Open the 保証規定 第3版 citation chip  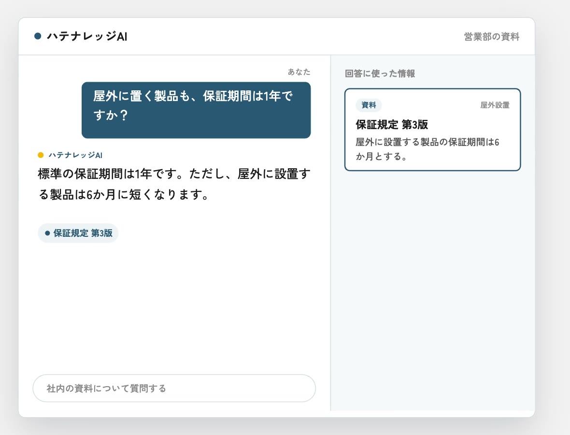coord(78,233)
